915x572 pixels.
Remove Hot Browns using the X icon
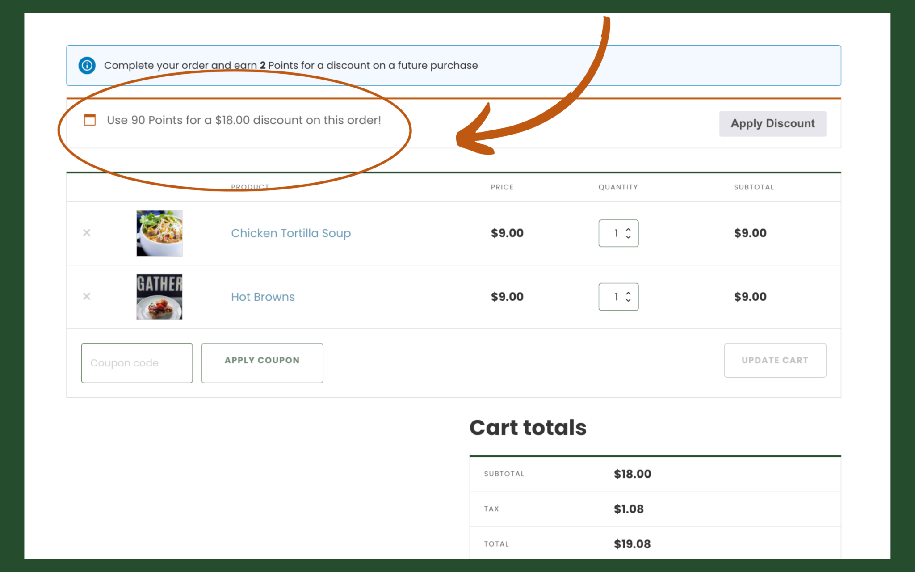(x=87, y=296)
